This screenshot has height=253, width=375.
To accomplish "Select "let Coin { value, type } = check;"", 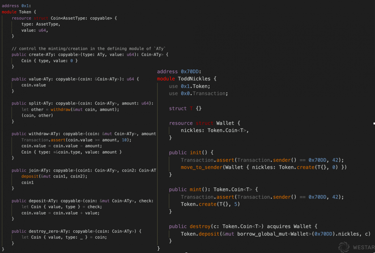I will pyautogui.click(x=62, y=207).
